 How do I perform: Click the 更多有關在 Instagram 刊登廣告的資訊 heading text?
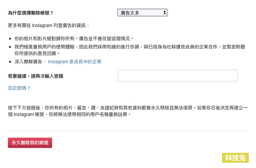[x=49, y=26]
